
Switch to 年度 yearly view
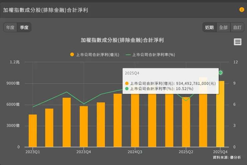[10, 27]
